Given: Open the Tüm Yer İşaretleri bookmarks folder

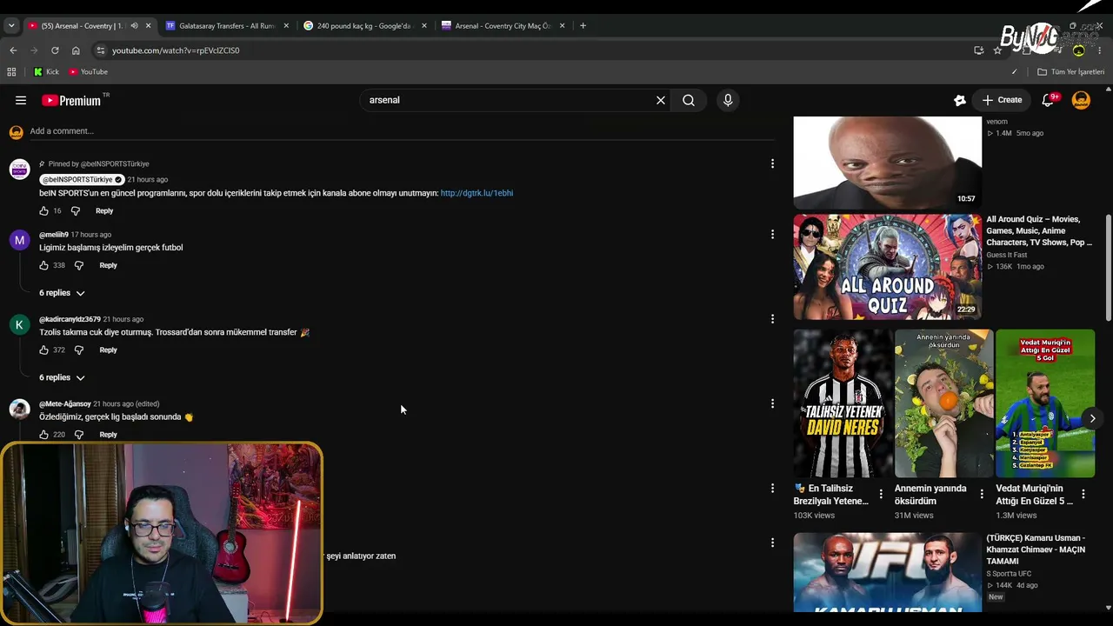Looking at the screenshot, I should tap(1070, 72).
